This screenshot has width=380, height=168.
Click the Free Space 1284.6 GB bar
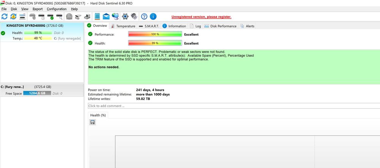coord(37,93)
